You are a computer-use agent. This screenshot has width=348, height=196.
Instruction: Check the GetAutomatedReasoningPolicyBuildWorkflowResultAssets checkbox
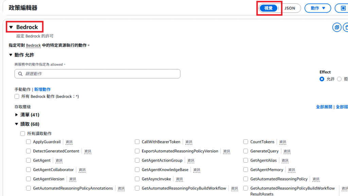click(x=245, y=189)
